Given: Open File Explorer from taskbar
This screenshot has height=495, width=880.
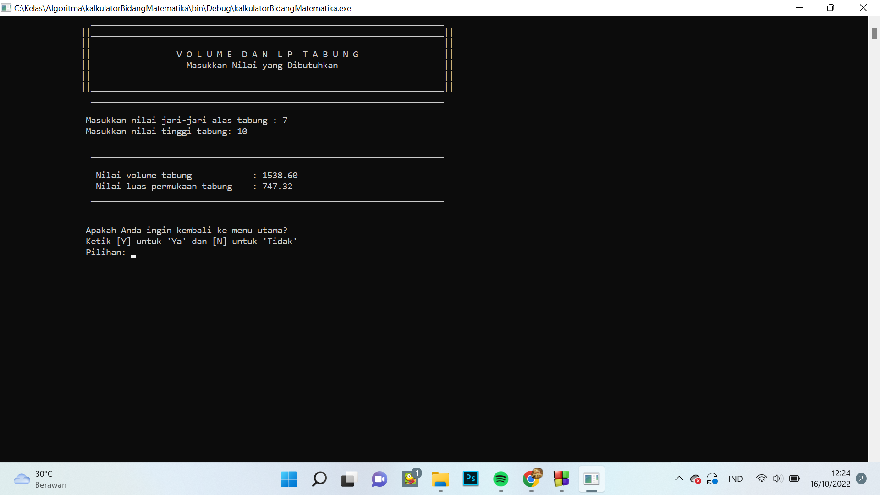Looking at the screenshot, I should click(440, 479).
